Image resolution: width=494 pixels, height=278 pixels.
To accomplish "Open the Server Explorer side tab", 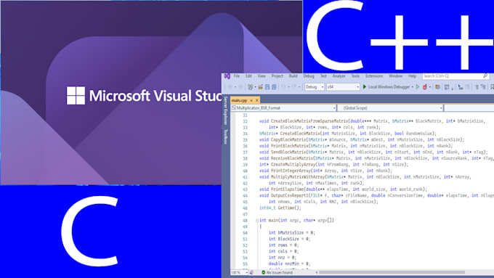I will pos(226,111).
